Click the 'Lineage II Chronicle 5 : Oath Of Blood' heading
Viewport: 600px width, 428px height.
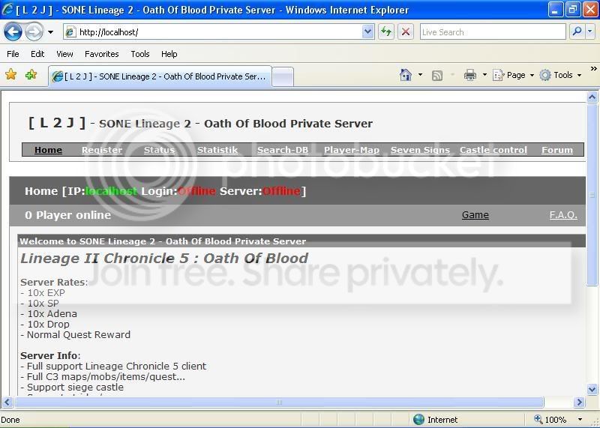(x=164, y=258)
